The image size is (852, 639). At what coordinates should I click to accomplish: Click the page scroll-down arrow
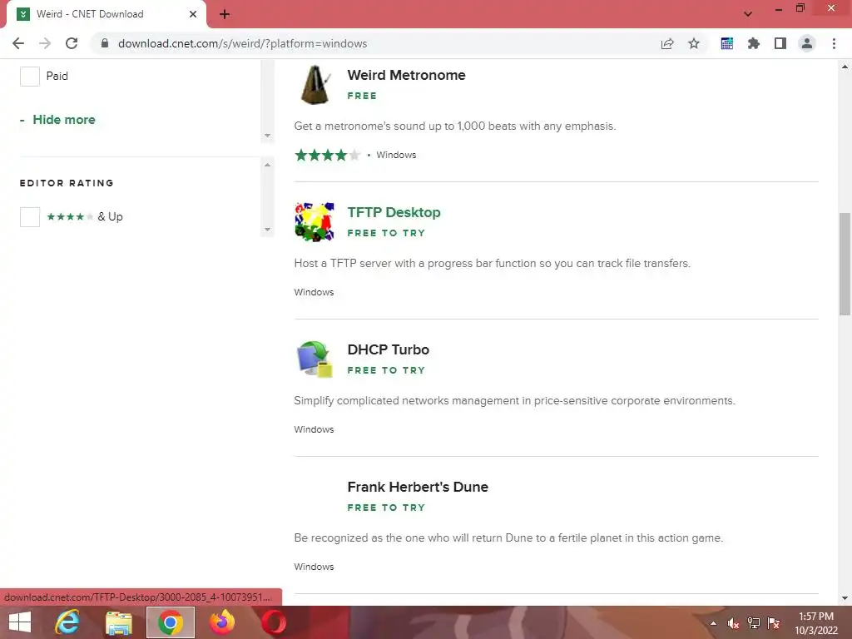[845, 598]
